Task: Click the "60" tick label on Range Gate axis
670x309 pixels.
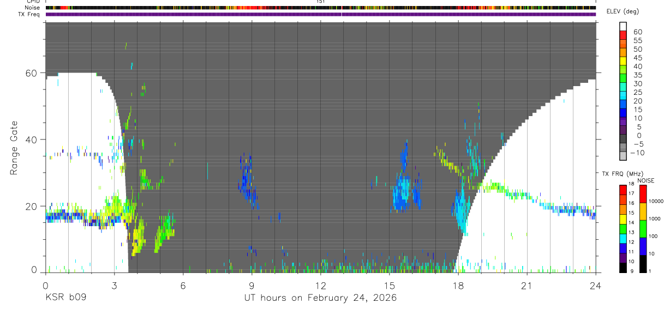Action: [x=33, y=73]
